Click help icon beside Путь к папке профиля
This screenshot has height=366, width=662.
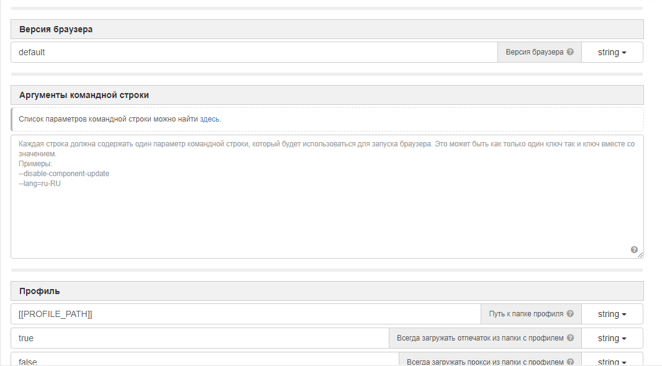click(x=570, y=314)
